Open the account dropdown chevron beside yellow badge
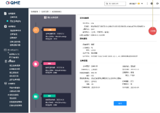The image size is (160, 113). [x=142, y=3]
